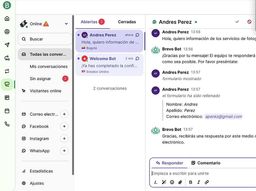
Task: Open the WhatsApp channel item
Action: click(x=36, y=151)
